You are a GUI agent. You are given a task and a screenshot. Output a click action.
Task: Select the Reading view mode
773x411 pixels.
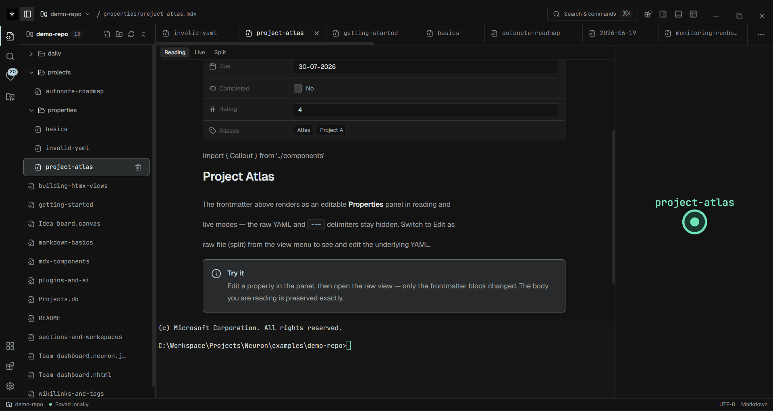pos(175,53)
